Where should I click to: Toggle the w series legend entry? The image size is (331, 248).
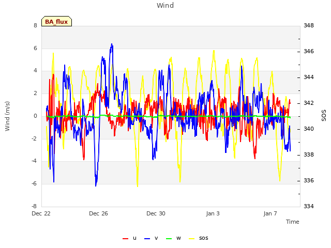[173, 238]
